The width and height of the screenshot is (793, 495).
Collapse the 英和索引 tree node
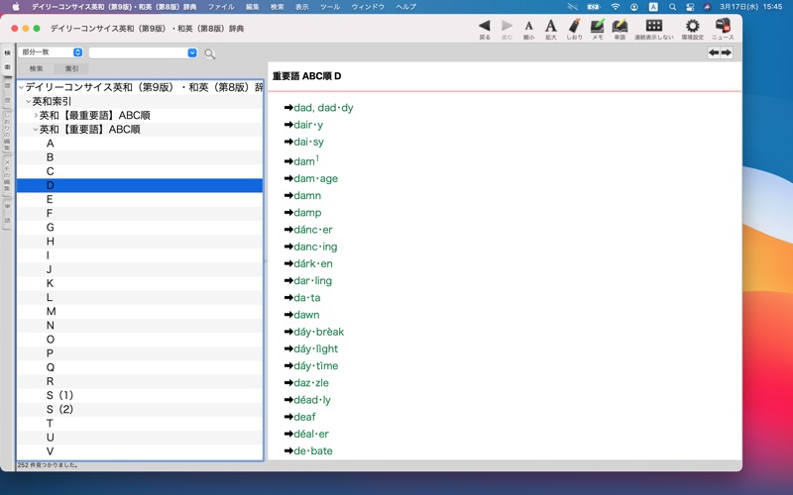[x=29, y=102]
